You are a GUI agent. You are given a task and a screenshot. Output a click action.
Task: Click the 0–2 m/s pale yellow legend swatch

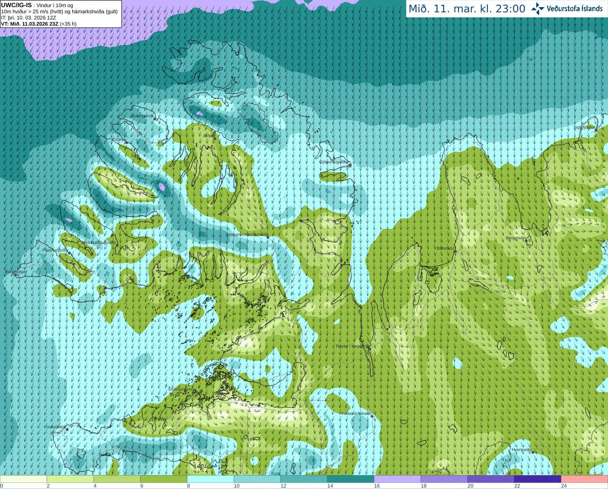coord(24,479)
